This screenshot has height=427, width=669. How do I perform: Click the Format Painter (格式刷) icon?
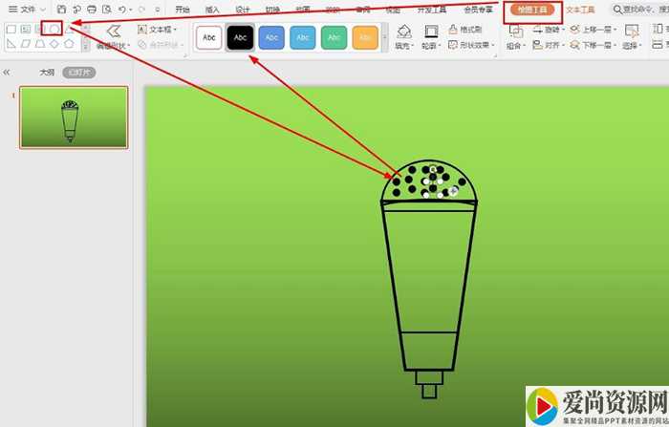coord(453,30)
